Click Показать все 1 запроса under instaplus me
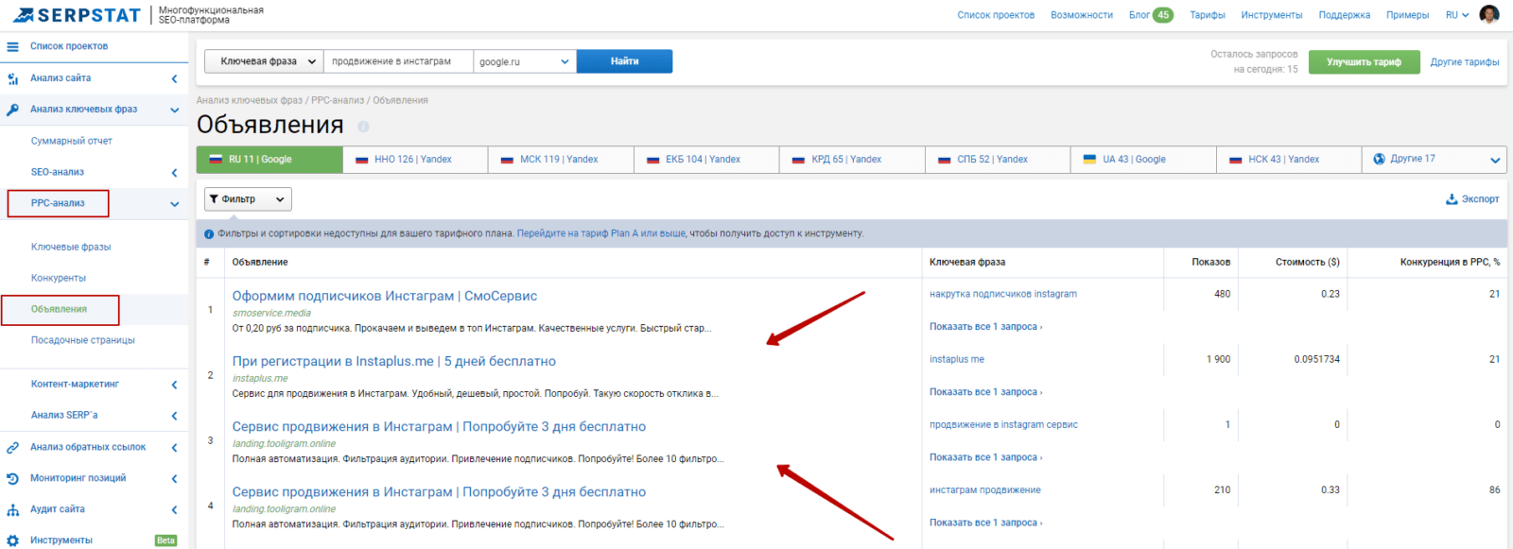 click(986, 392)
